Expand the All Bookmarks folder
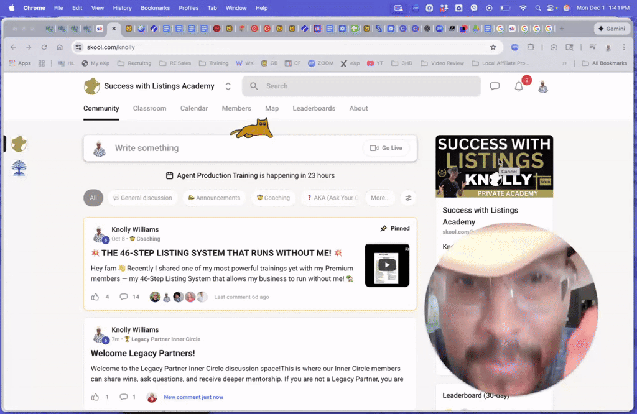This screenshot has height=414, width=637. point(605,63)
